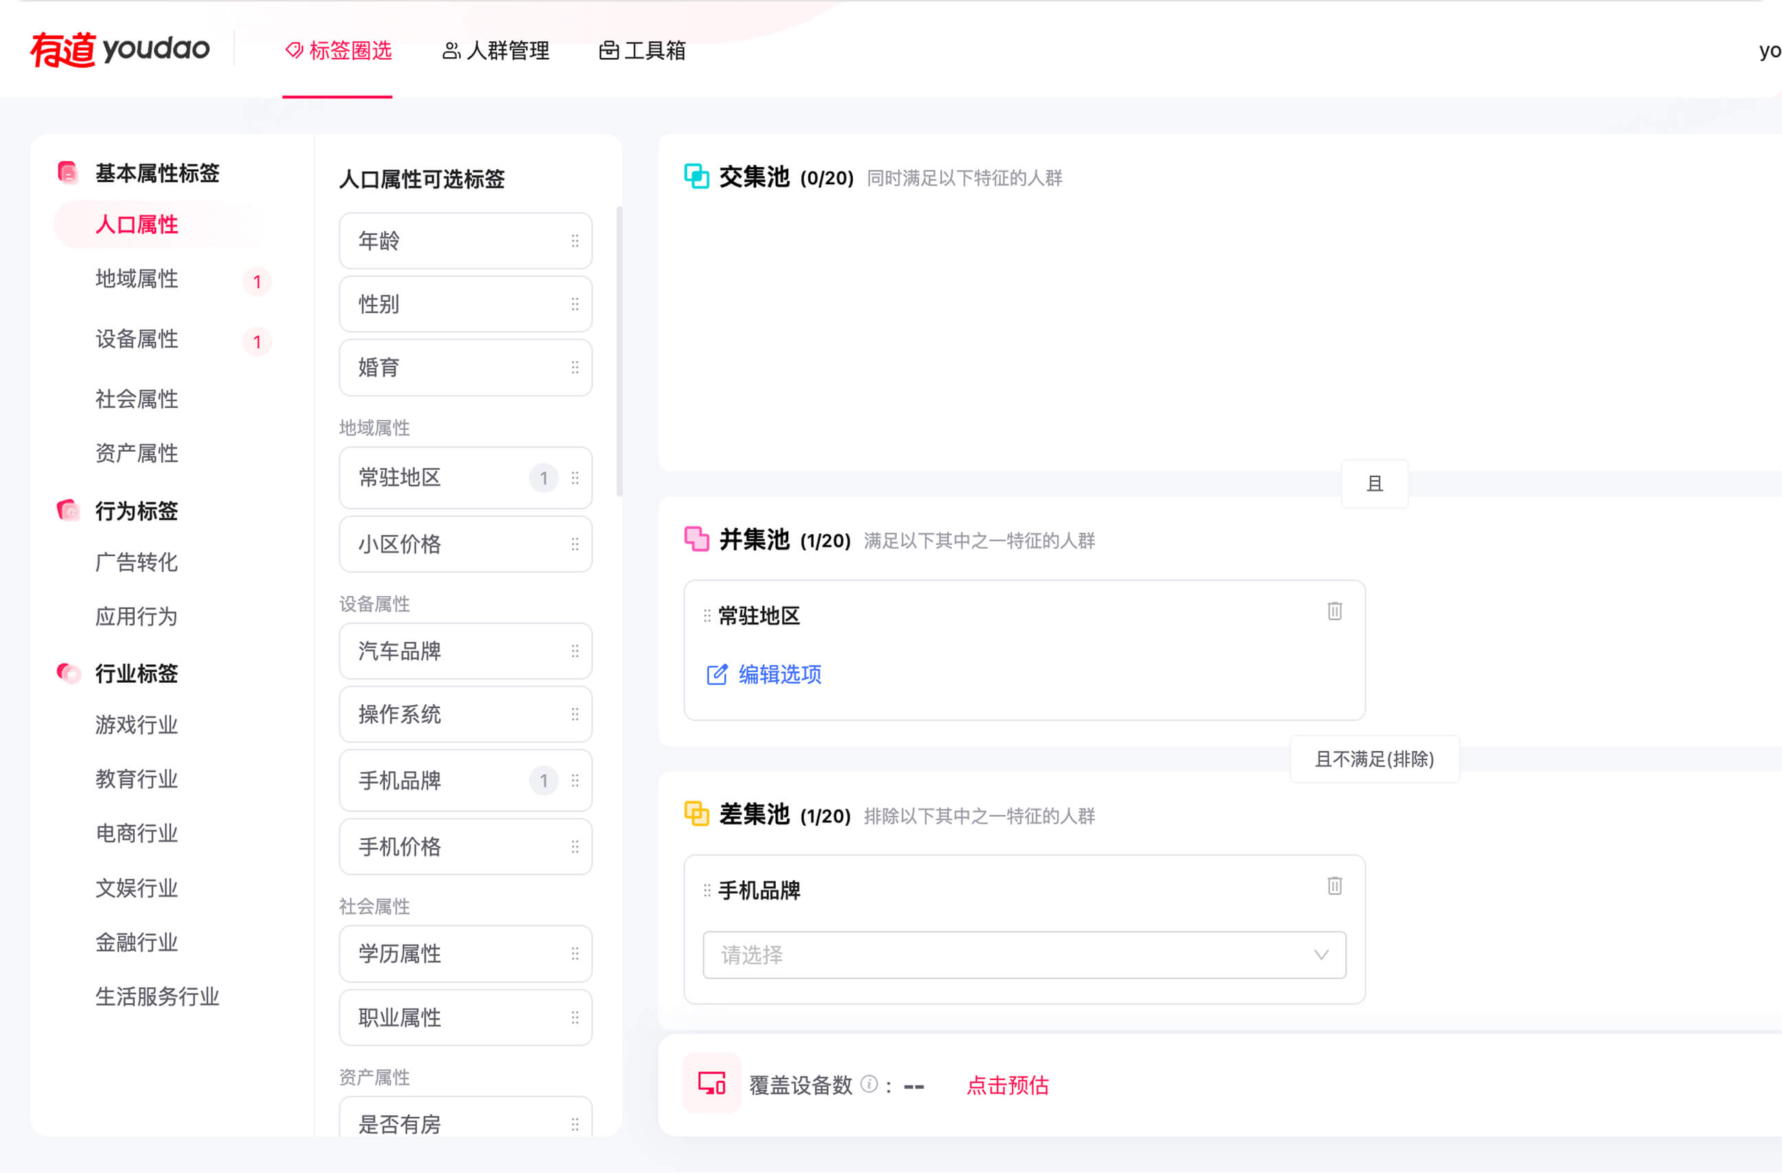Viewport: 1782px width, 1173px height.
Task: Click the drag handle on 小区价格 tag
Action: [x=575, y=544]
